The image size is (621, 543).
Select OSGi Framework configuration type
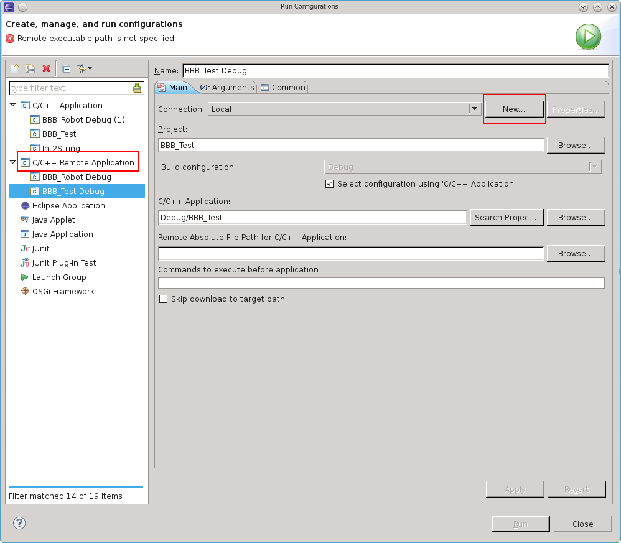[x=63, y=291]
